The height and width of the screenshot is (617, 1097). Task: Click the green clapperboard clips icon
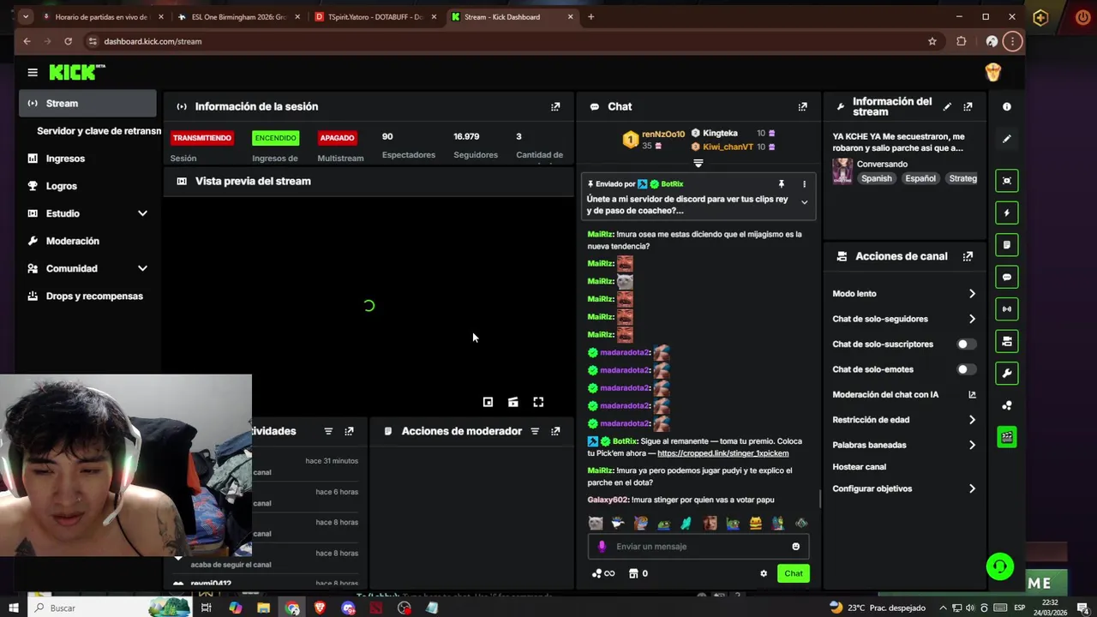(1007, 437)
